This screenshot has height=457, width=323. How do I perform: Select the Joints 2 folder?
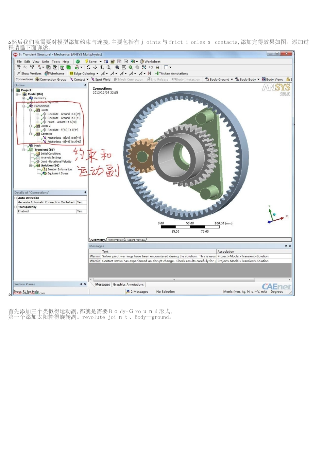(46, 126)
